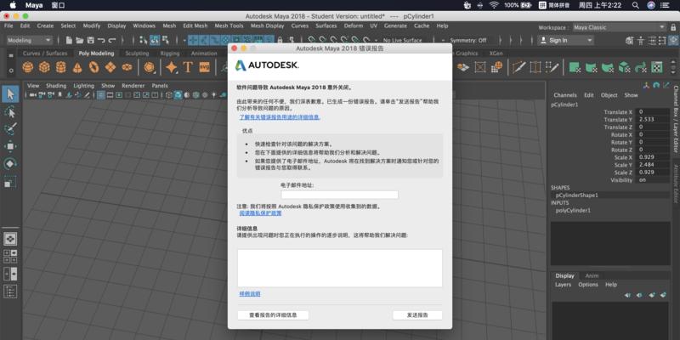
Task: Activate the Scale tool in toolbox
Action: (x=10, y=181)
